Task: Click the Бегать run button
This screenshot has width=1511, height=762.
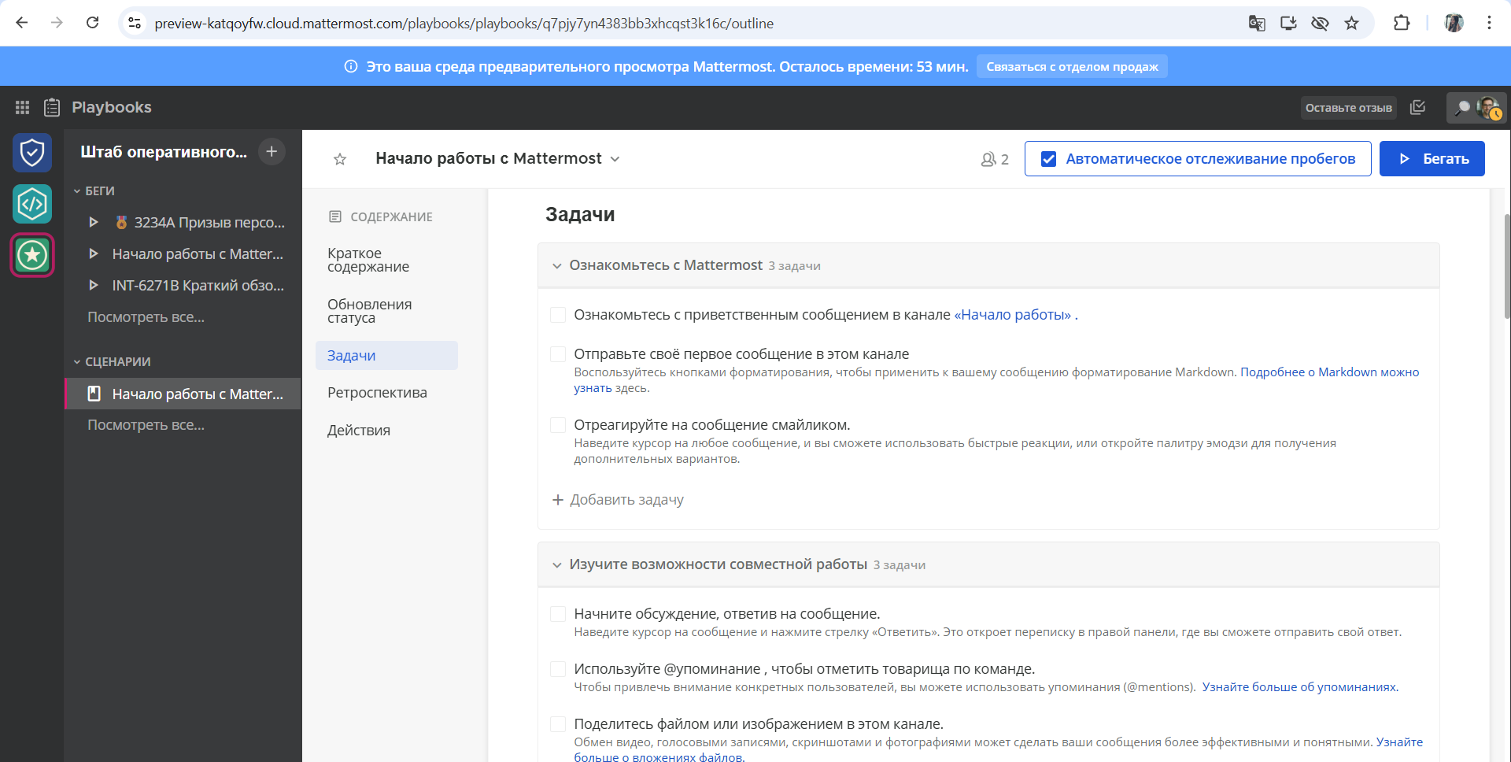Action: point(1432,159)
